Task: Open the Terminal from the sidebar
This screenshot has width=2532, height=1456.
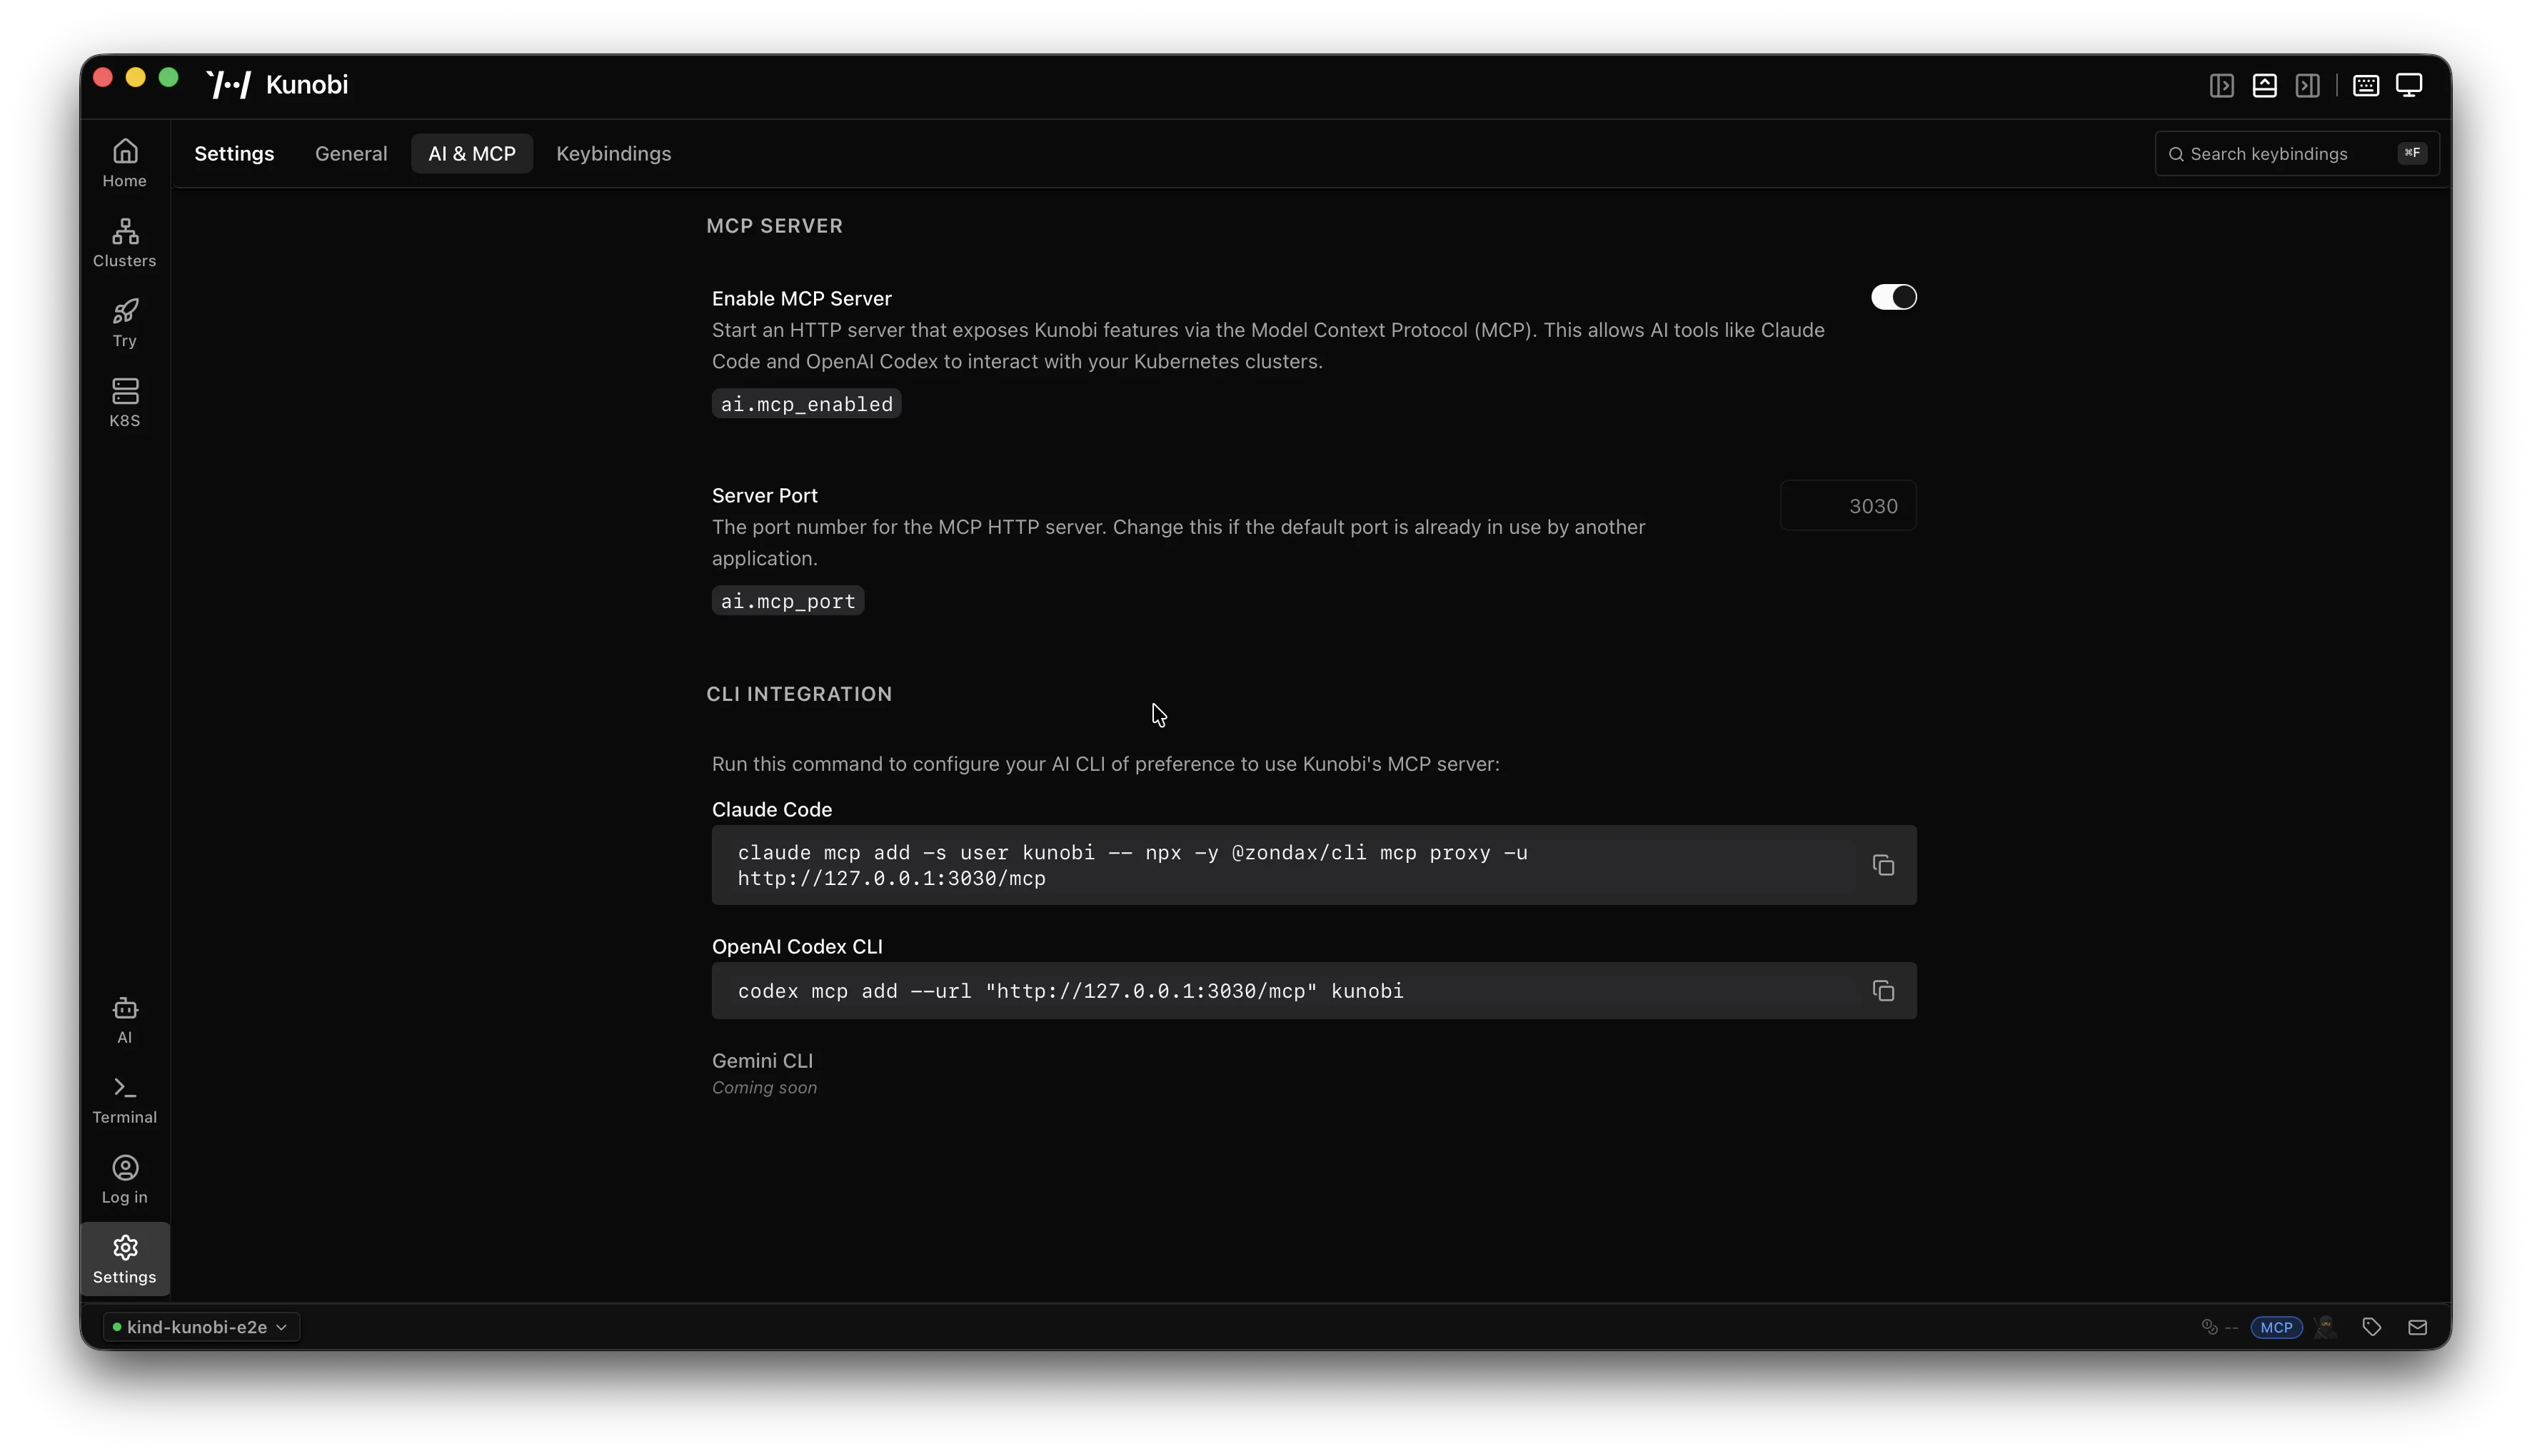Action: coord(124,1098)
